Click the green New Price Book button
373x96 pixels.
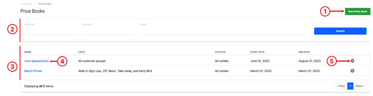358,11
